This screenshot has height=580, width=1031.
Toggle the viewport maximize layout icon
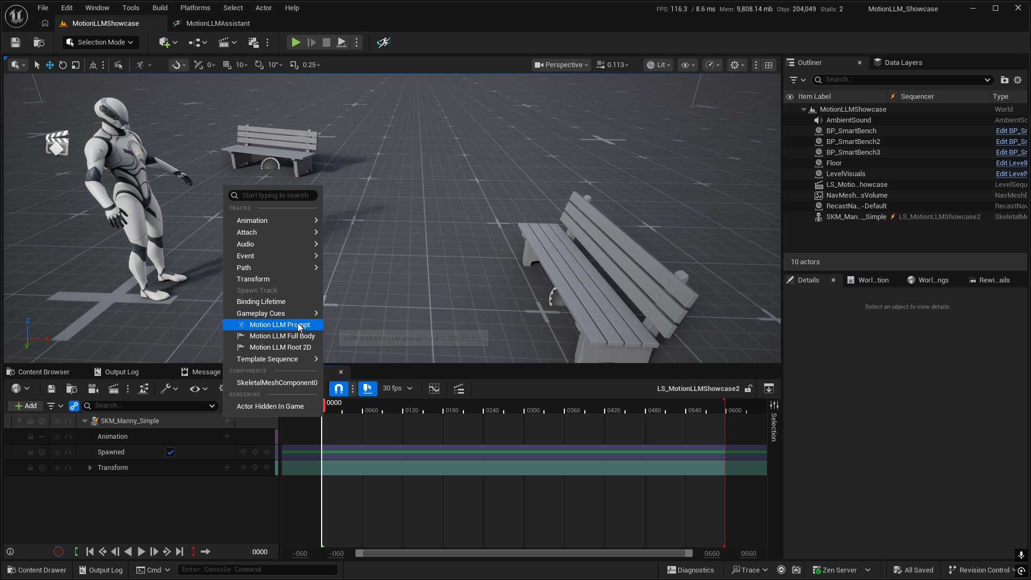click(769, 65)
